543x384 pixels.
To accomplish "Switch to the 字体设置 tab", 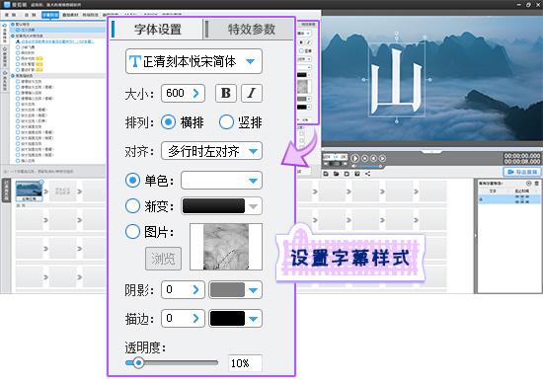I will (158, 29).
